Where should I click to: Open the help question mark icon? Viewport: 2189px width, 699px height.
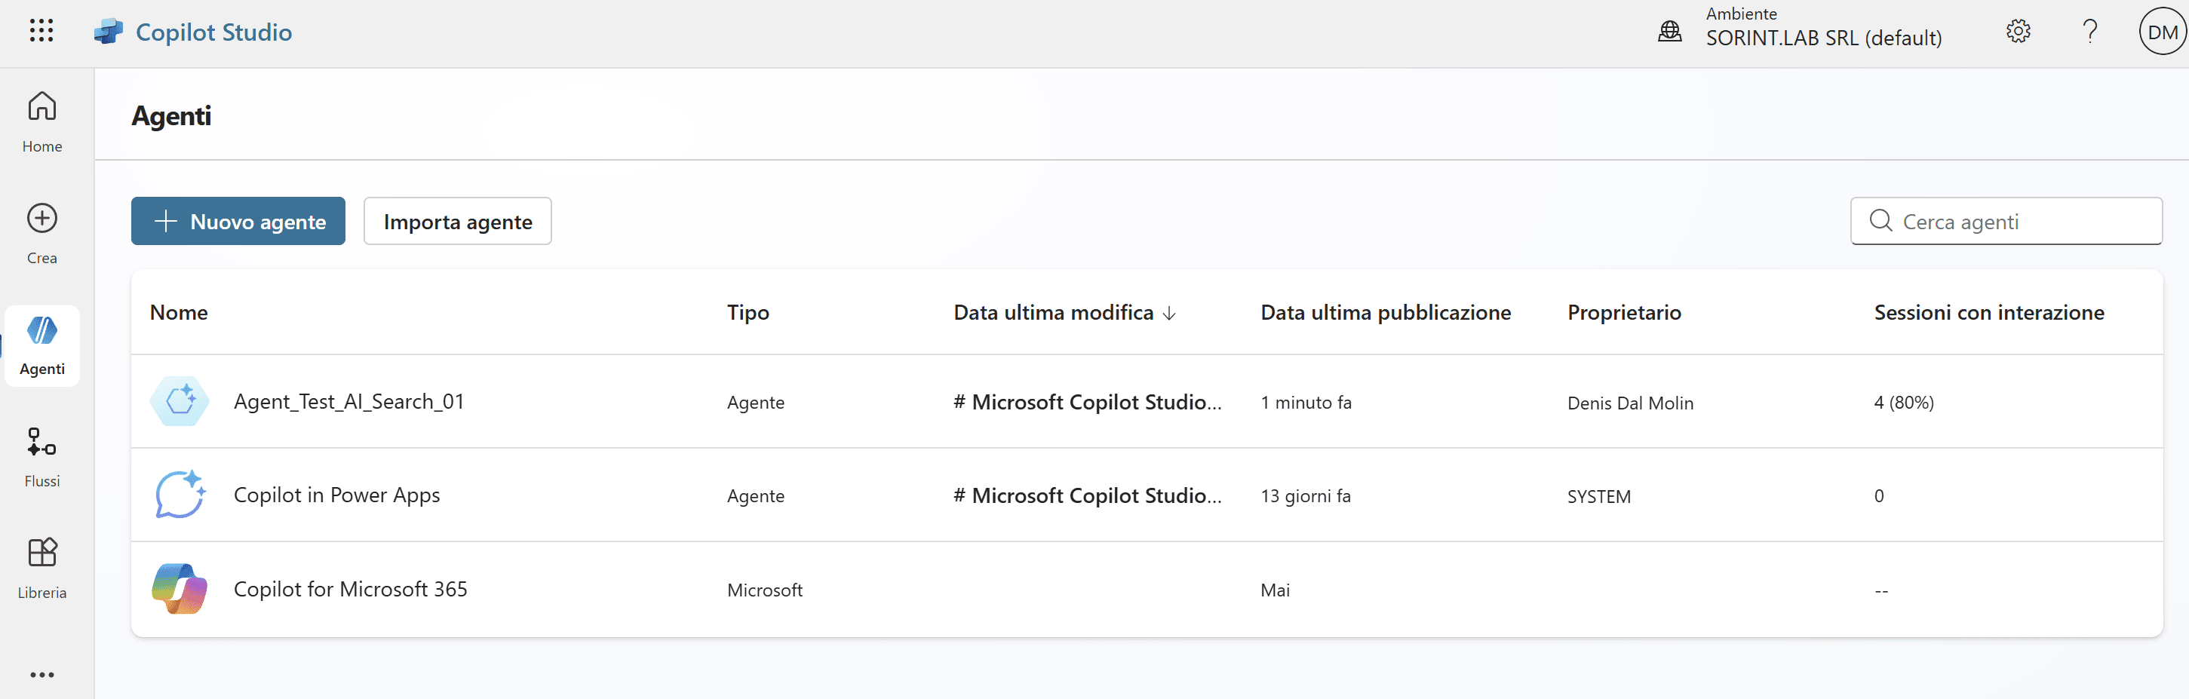click(x=2089, y=32)
